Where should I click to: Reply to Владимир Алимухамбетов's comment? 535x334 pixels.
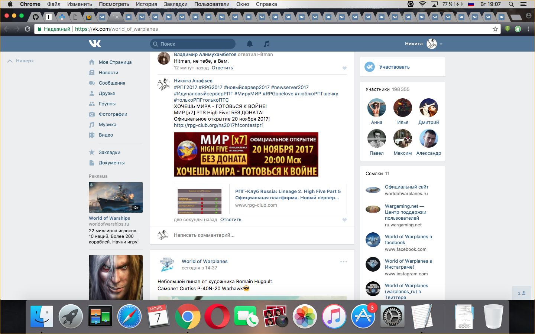pos(222,68)
